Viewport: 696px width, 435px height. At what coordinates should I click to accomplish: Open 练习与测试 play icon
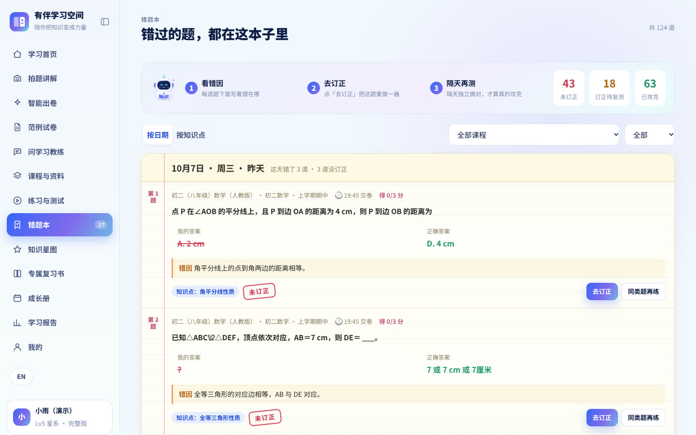17,201
